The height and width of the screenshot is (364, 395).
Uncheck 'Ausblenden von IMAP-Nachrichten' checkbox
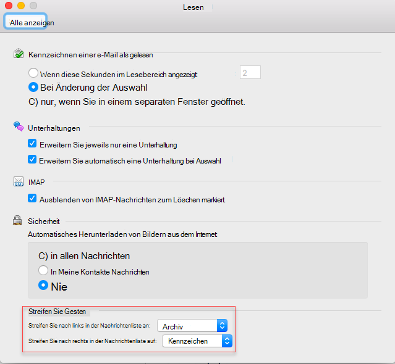pyautogui.click(x=33, y=199)
